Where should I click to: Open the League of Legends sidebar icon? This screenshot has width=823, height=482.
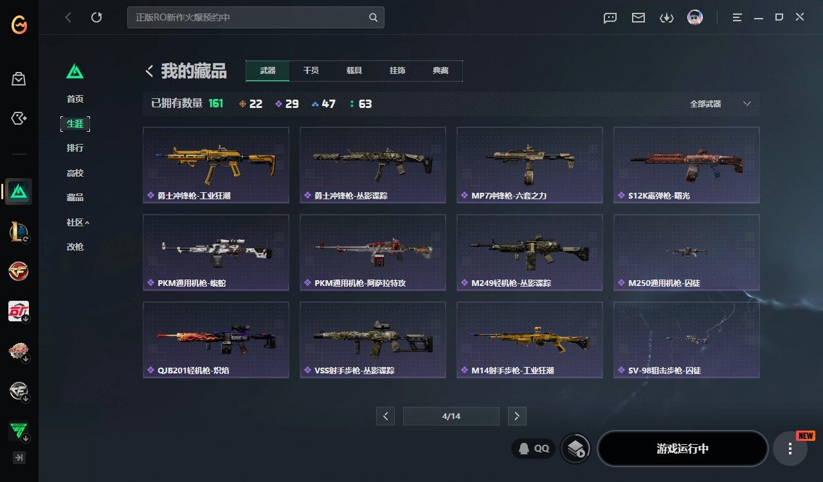click(x=19, y=232)
